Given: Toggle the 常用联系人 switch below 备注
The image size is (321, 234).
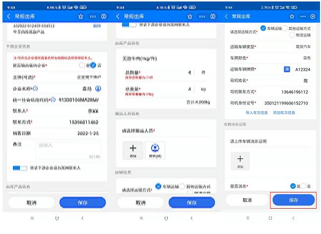Looking at the screenshot, I should tap(20, 168).
